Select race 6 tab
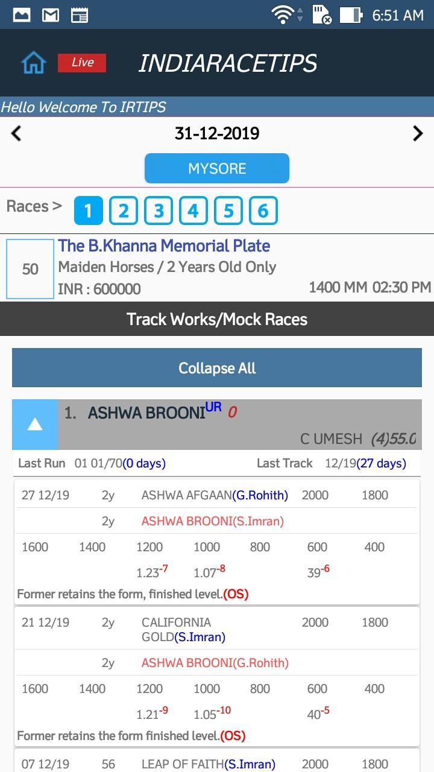Viewport: 434px width, 772px height. [x=263, y=211]
